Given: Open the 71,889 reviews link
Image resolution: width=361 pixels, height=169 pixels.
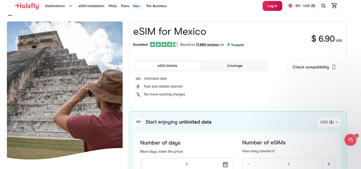Looking at the screenshot, I should coord(207,45).
